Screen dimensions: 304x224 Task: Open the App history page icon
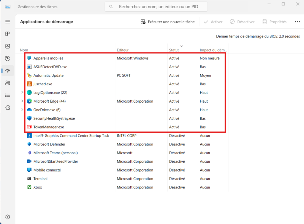pos(8,59)
